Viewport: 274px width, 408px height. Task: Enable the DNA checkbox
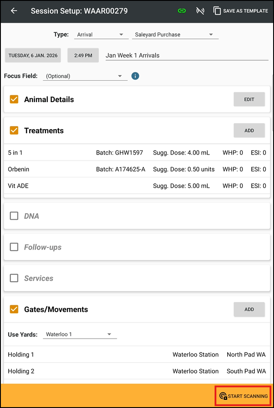(14, 216)
